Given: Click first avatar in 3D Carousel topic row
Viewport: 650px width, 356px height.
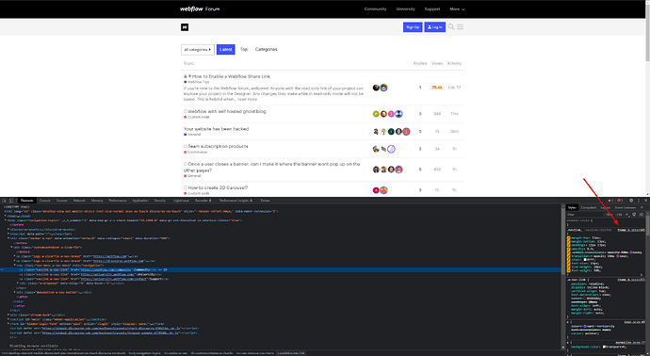Looking at the screenshot, I should (376, 190).
